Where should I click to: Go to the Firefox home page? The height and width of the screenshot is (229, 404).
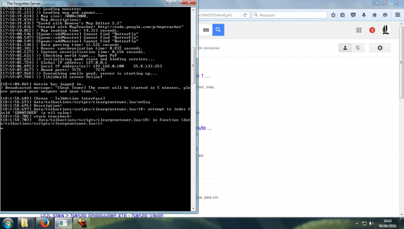[374, 15]
